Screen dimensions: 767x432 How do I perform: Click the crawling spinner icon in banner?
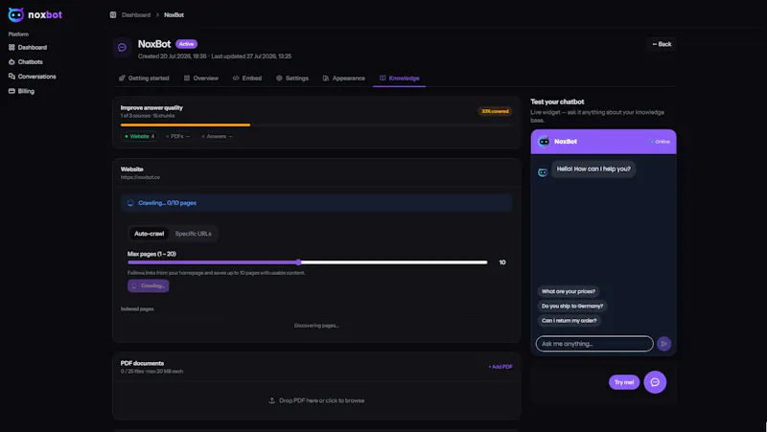pos(130,203)
